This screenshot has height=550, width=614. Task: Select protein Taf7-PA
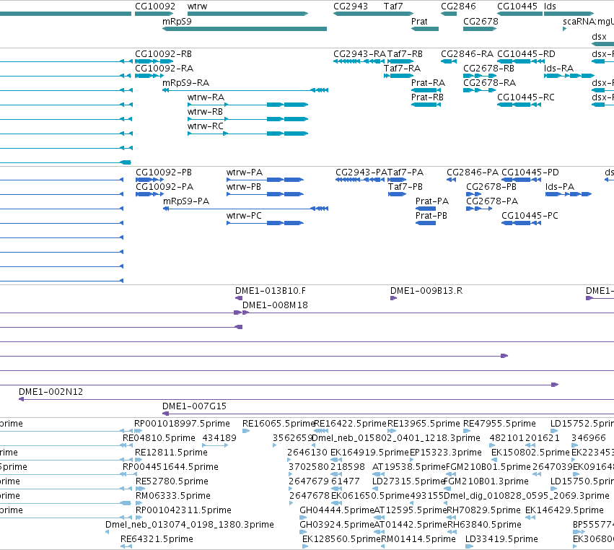405,173
